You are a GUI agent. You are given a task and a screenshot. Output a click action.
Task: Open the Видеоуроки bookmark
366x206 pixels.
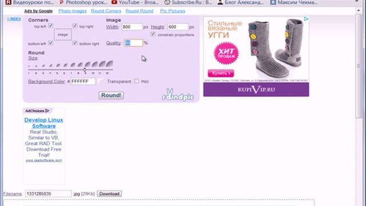30,2
